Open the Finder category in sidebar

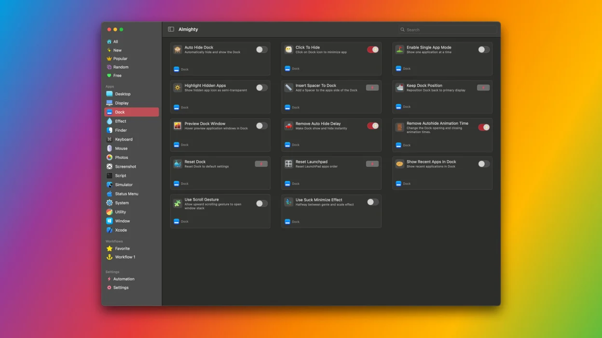click(121, 130)
